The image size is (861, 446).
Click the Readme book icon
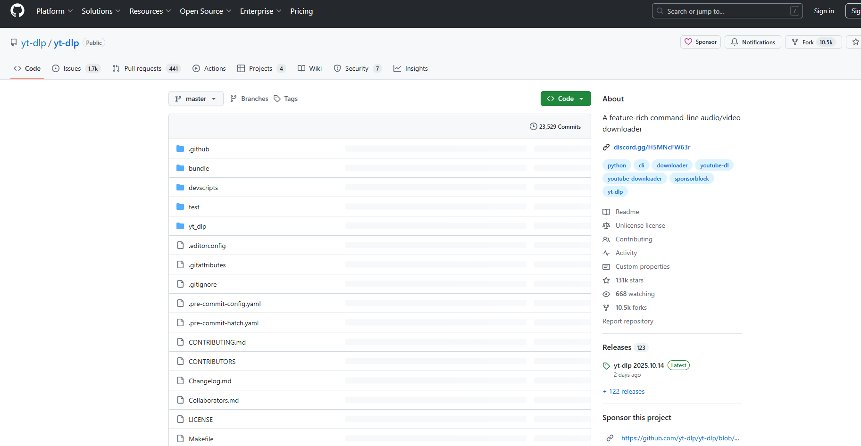(x=606, y=212)
